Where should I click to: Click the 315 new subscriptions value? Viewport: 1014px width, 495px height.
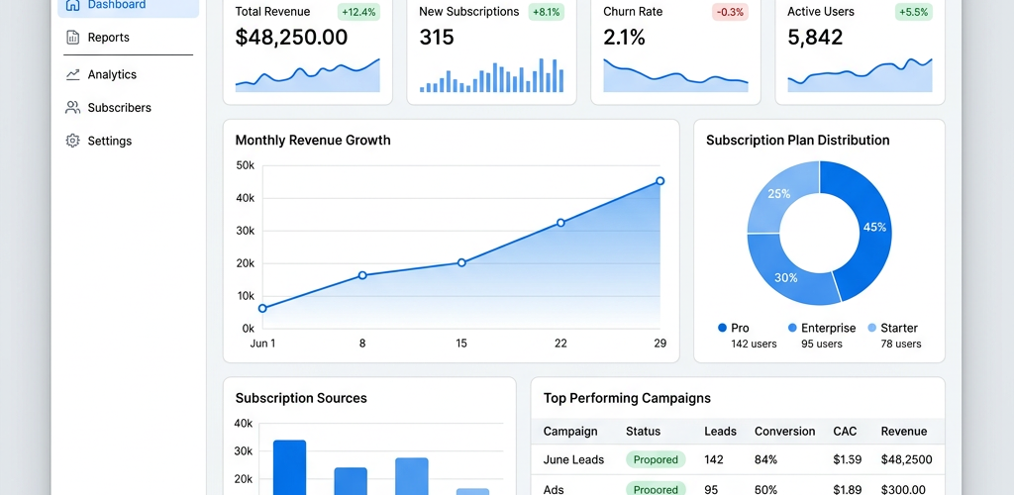click(437, 38)
